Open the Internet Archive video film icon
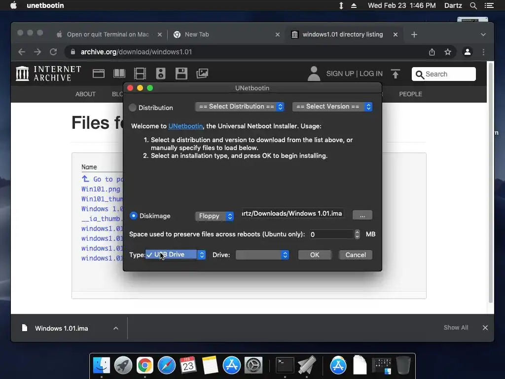The image size is (505, 379). 140,74
